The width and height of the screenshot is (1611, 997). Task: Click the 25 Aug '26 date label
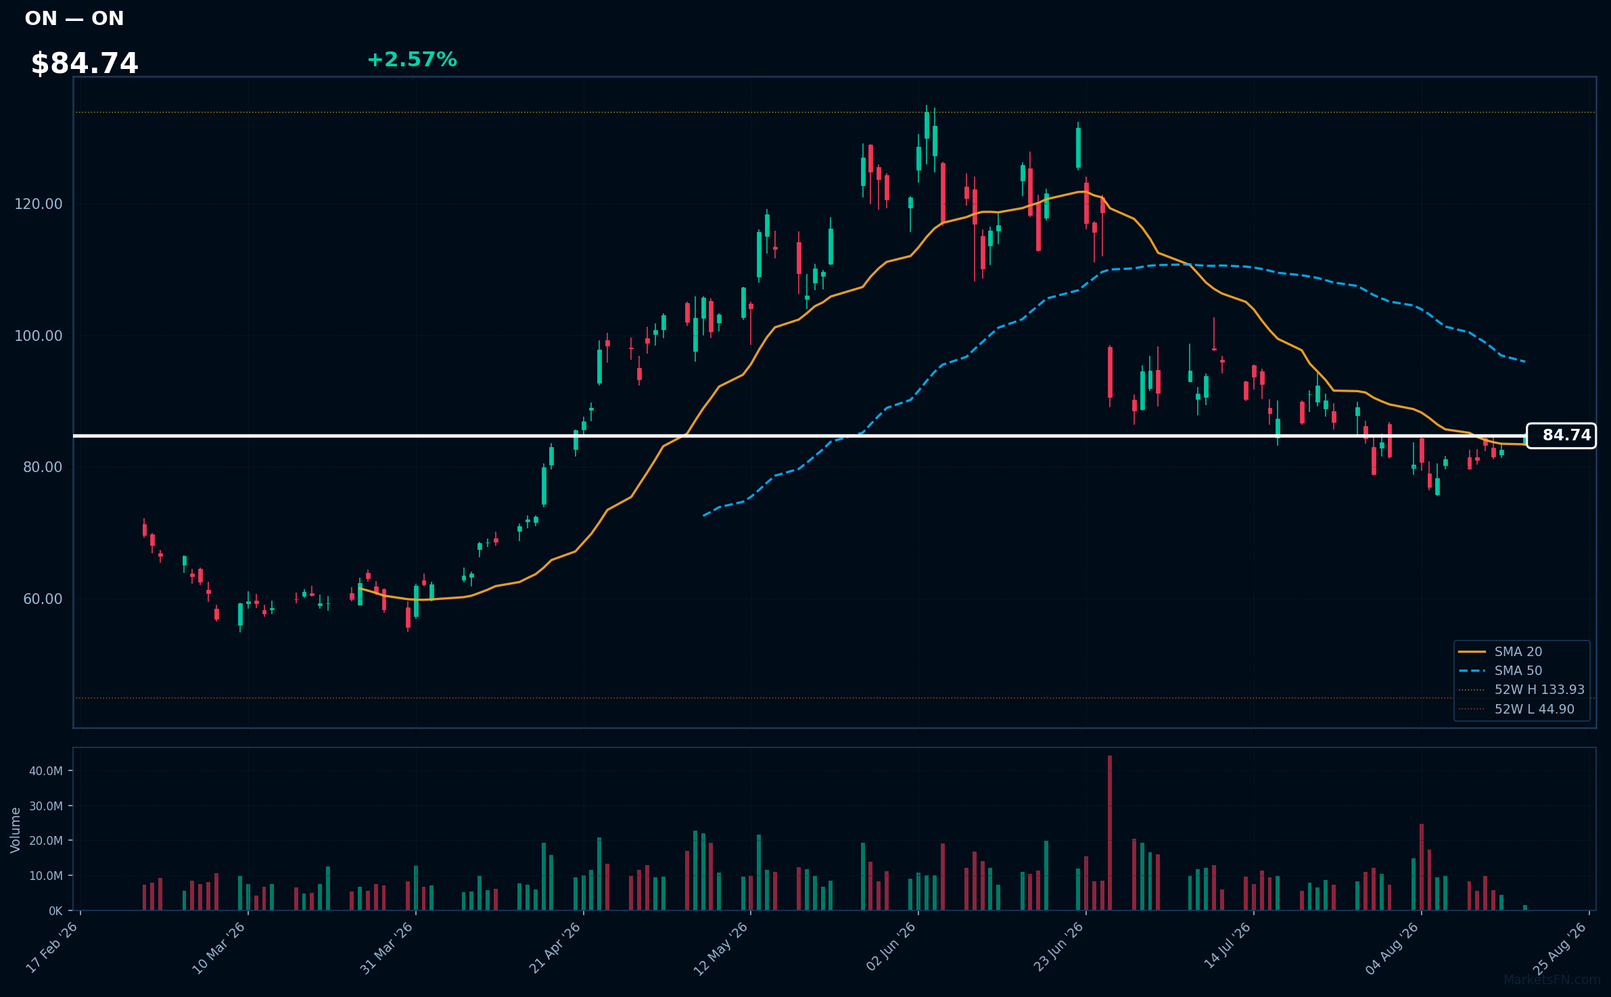(1560, 948)
